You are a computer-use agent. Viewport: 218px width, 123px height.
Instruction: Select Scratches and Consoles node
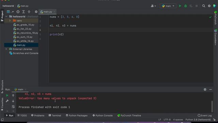click(x=24, y=53)
